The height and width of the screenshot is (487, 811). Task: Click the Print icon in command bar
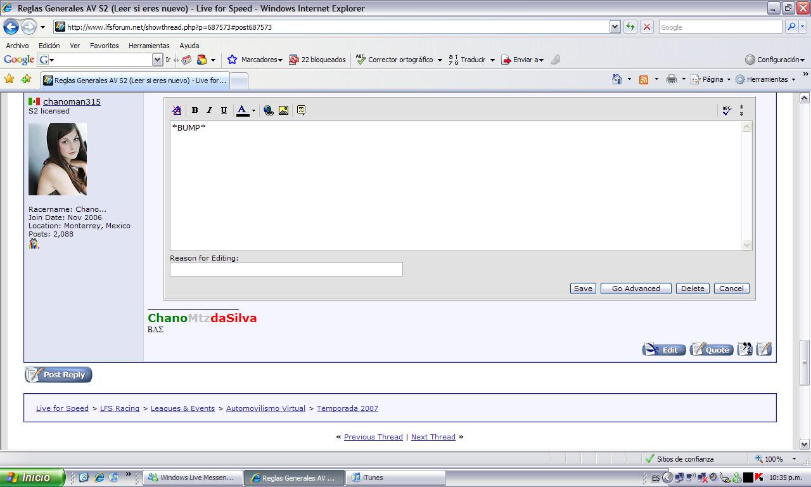tap(672, 79)
